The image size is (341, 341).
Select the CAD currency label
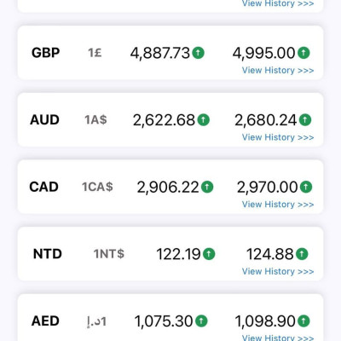(x=43, y=187)
